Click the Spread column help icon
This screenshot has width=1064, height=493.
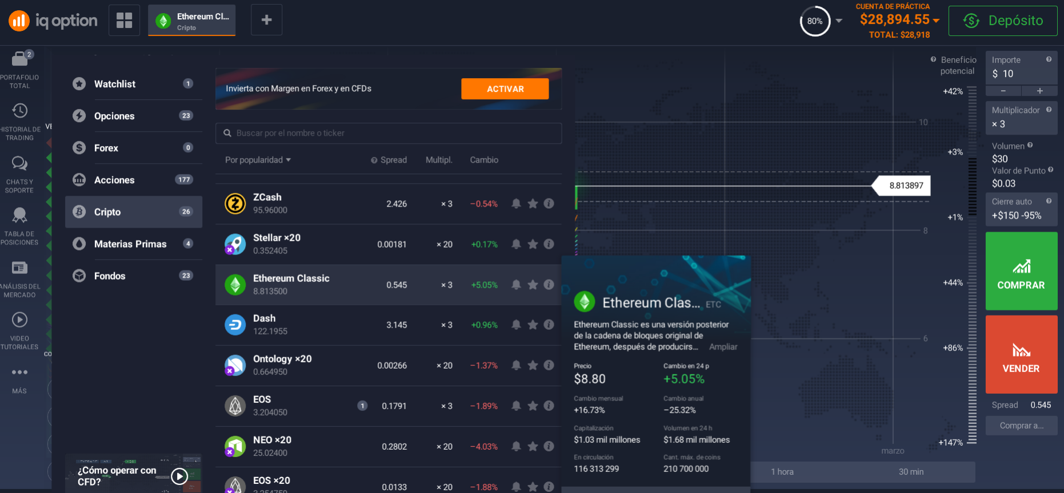pos(374,160)
